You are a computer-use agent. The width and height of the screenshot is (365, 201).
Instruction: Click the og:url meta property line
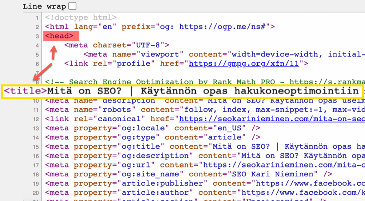tap(205, 165)
